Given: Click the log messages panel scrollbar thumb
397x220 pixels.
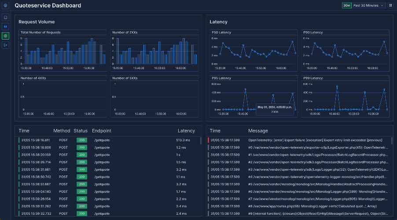Looking at the screenshot, I should (x=392, y=140).
